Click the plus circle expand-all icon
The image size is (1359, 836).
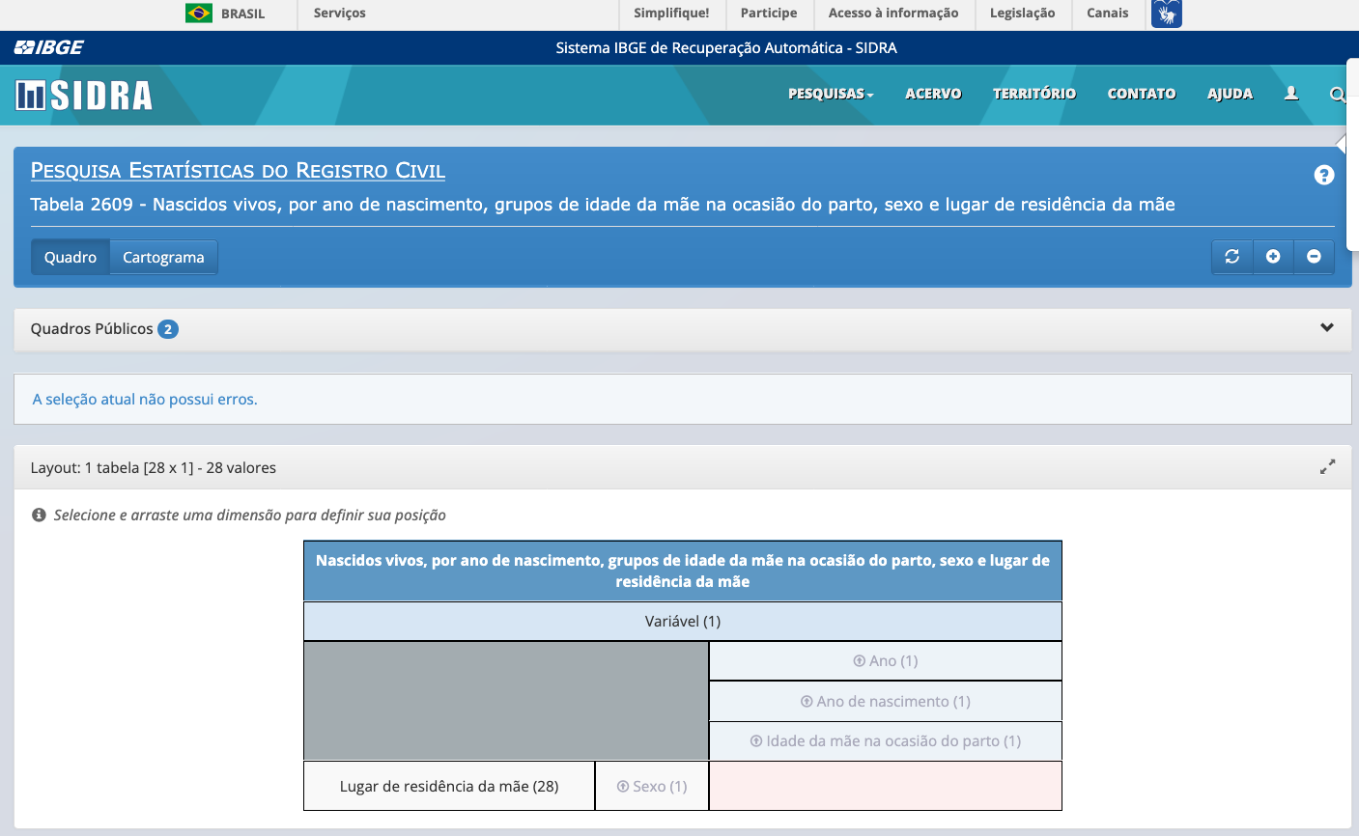click(x=1273, y=257)
